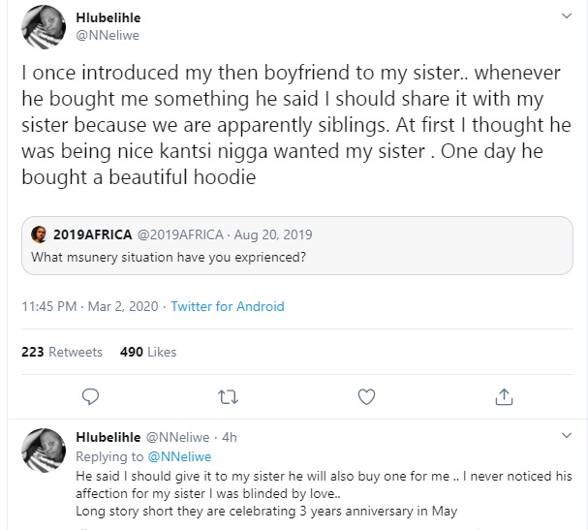This screenshot has width=588, height=530.
Task: Open the tweet options chevron
Action: 566,17
